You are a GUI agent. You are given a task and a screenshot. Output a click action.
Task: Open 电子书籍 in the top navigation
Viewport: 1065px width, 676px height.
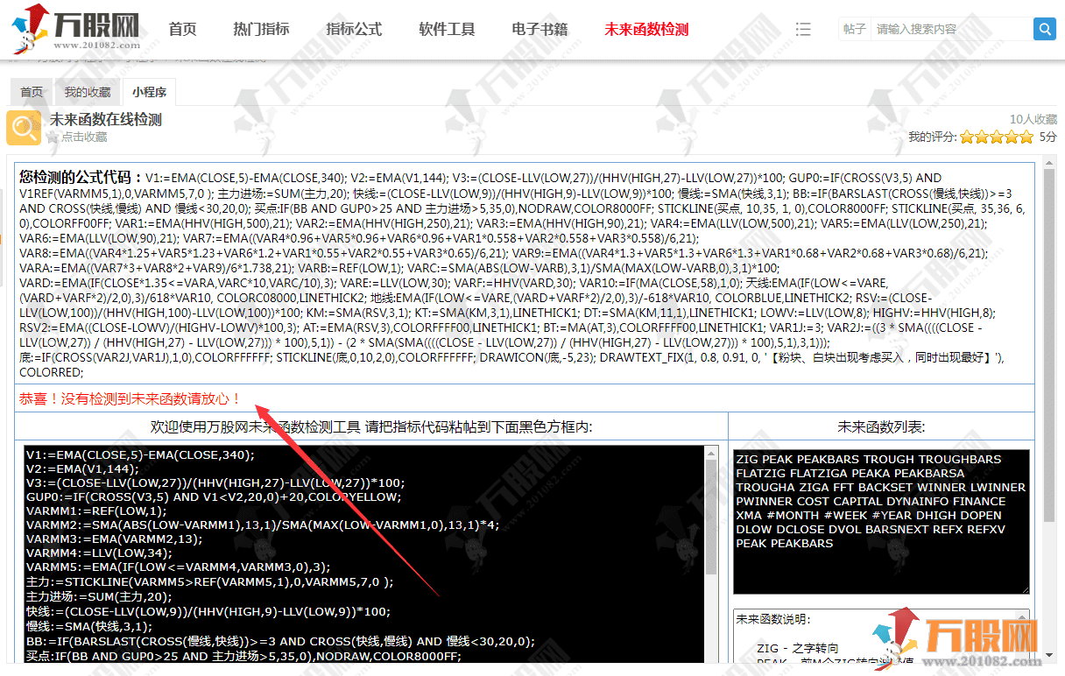(x=540, y=29)
